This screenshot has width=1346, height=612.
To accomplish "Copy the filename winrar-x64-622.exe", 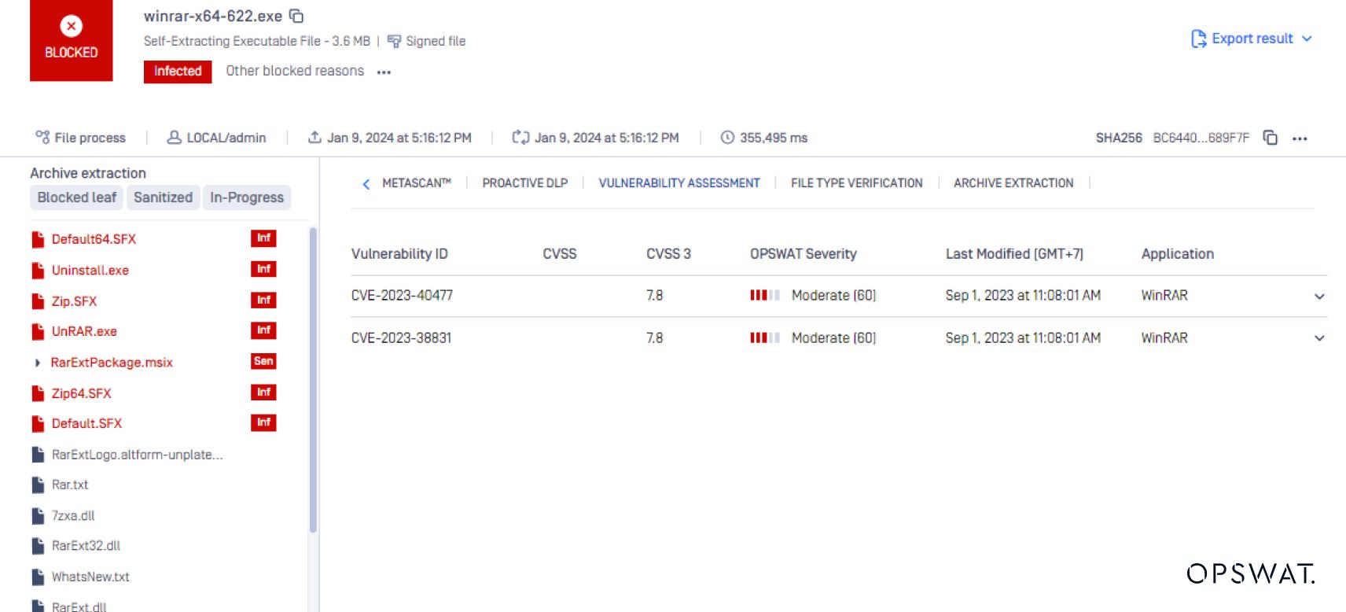I will pos(296,16).
